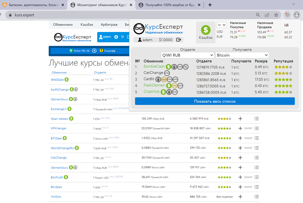The height and width of the screenshot is (203, 303).
Task: Click the CatBit exchanger name in the popup
Action: click(149, 79)
